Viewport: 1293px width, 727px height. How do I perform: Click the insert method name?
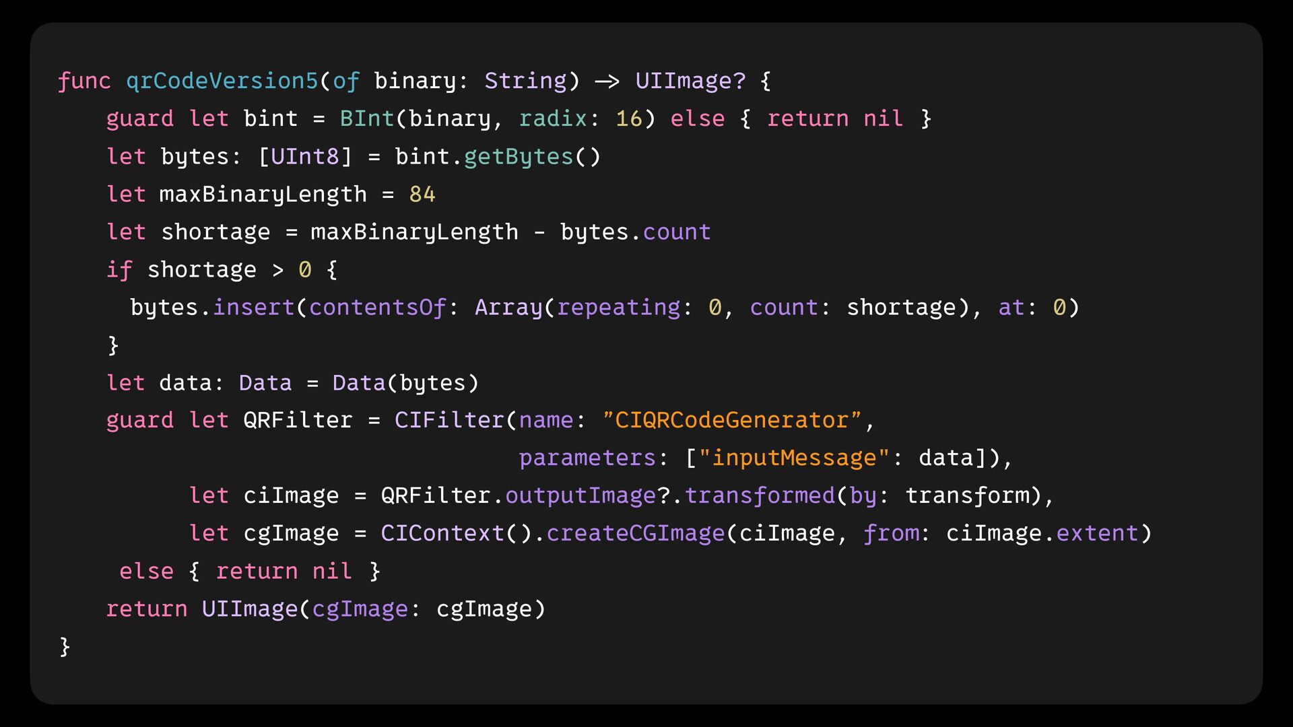(253, 307)
